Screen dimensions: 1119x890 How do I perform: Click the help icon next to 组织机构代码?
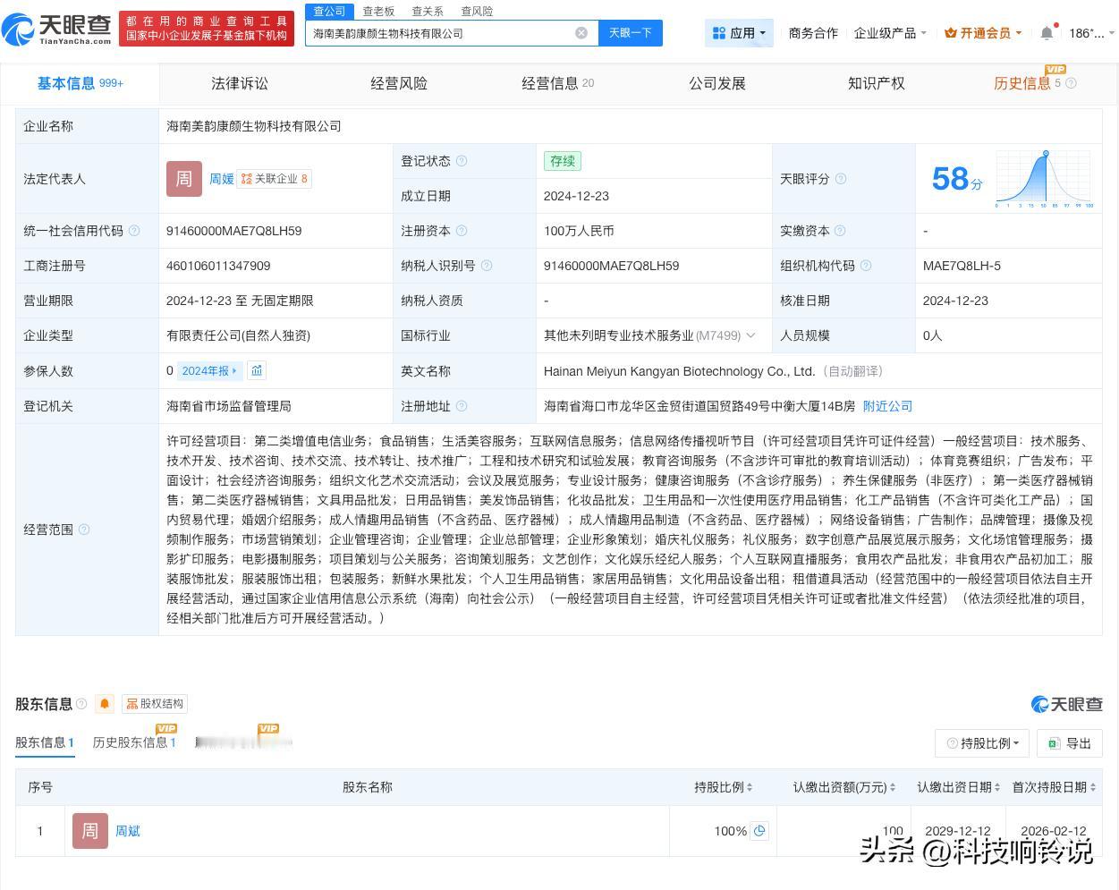click(x=865, y=266)
